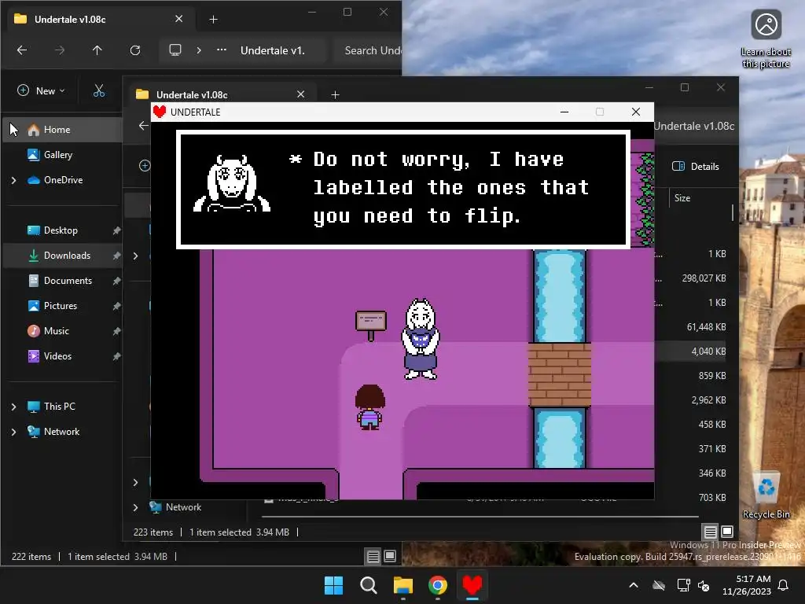The width and height of the screenshot is (805, 604).
Task: Click Refresh icon in rear Explorer window
Action: click(x=135, y=50)
